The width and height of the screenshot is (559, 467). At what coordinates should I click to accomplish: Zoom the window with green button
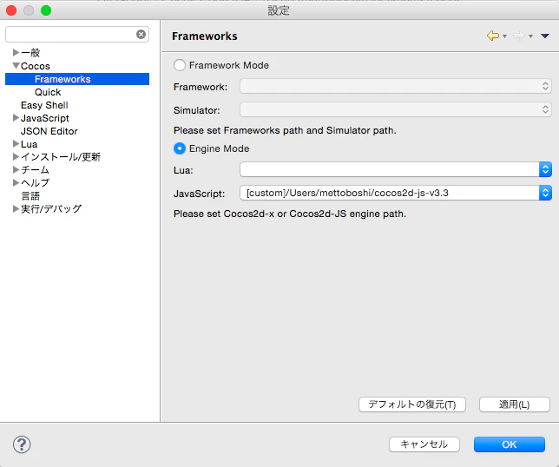pyautogui.click(x=46, y=10)
